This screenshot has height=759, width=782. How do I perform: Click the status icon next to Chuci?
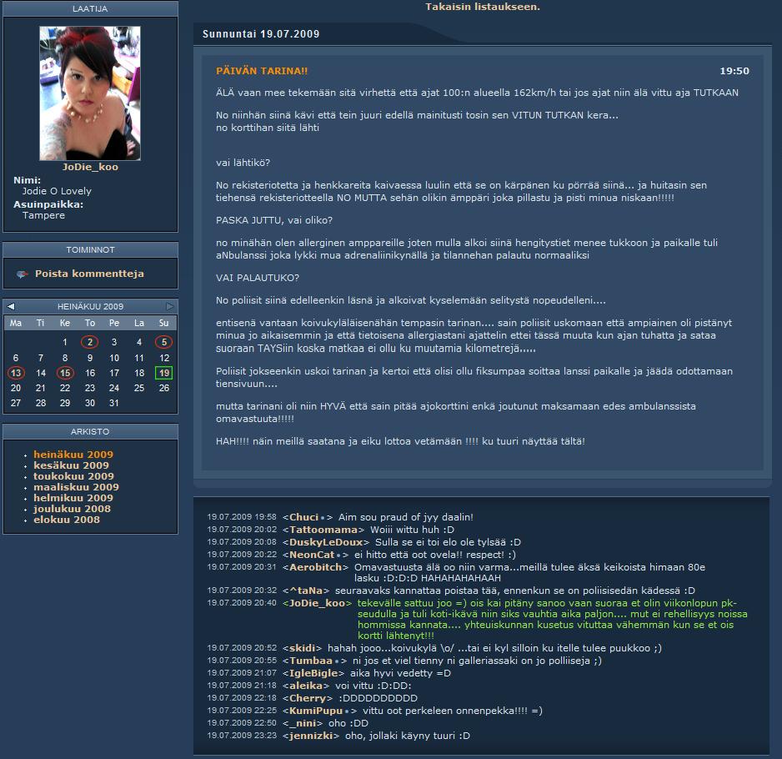coord(323,518)
